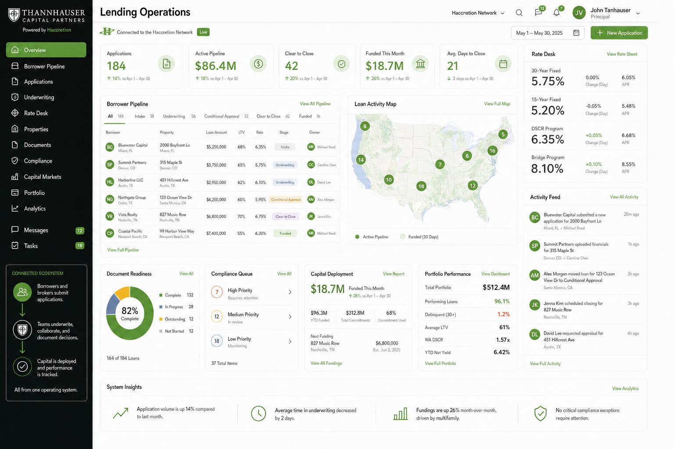Viewport: 674px width, 449px height.
Task: Expand the John Tanhauser account menu
Action: pyautogui.click(x=638, y=14)
